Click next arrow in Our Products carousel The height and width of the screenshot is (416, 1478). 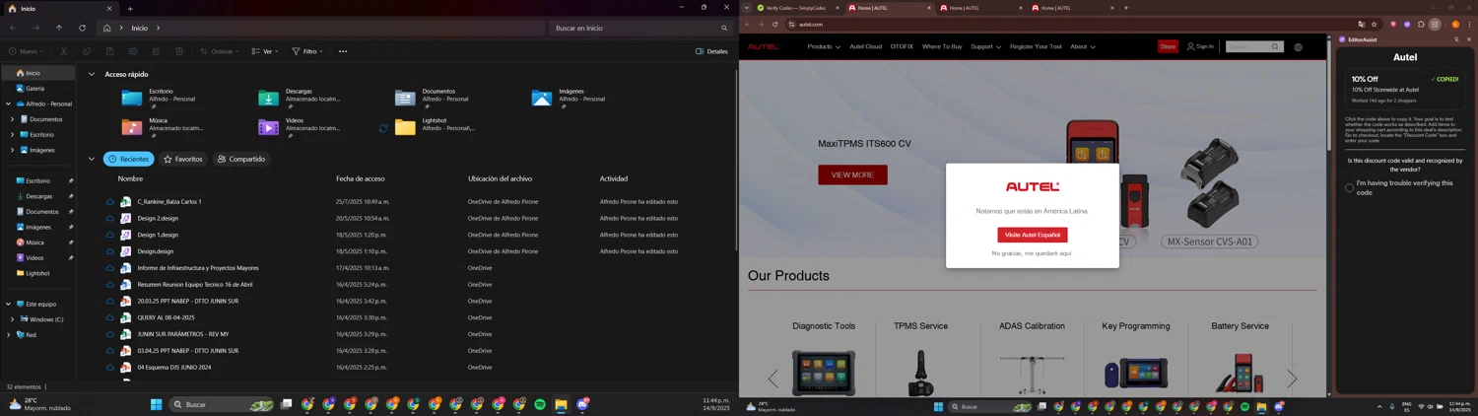tap(1292, 379)
